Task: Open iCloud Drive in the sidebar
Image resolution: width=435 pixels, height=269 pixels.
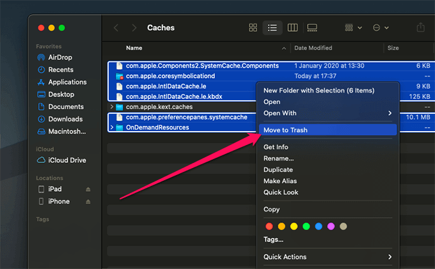Action: point(61,160)
